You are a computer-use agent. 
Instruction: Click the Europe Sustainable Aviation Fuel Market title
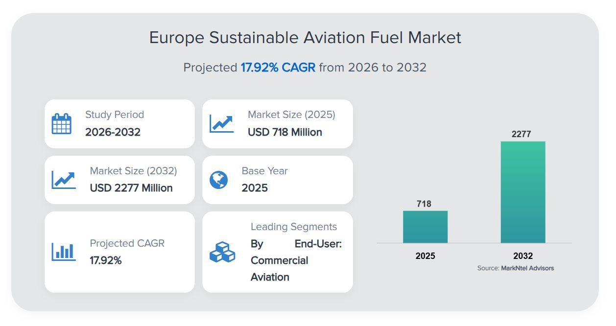[x=305, y=38]
